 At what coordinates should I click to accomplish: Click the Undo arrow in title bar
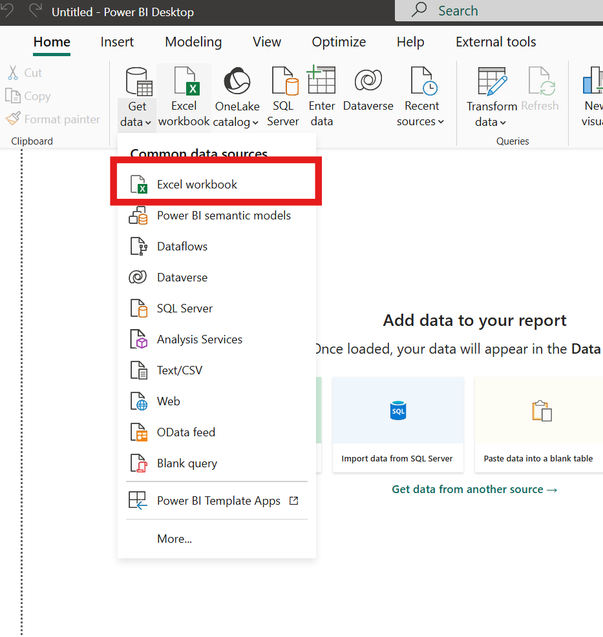[7, 10]
